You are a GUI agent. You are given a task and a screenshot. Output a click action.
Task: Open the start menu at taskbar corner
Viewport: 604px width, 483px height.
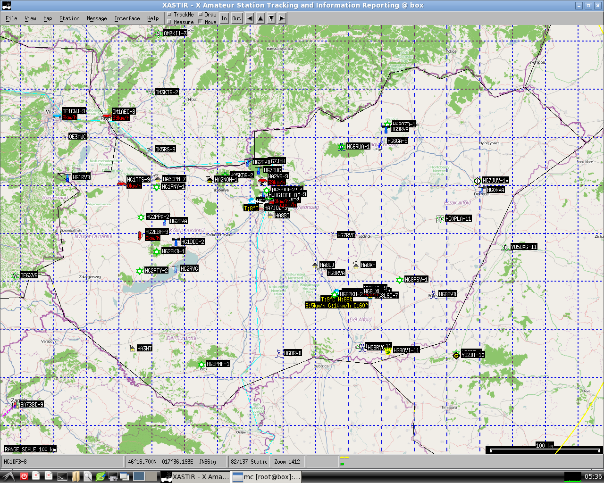[x=8, y=477]
